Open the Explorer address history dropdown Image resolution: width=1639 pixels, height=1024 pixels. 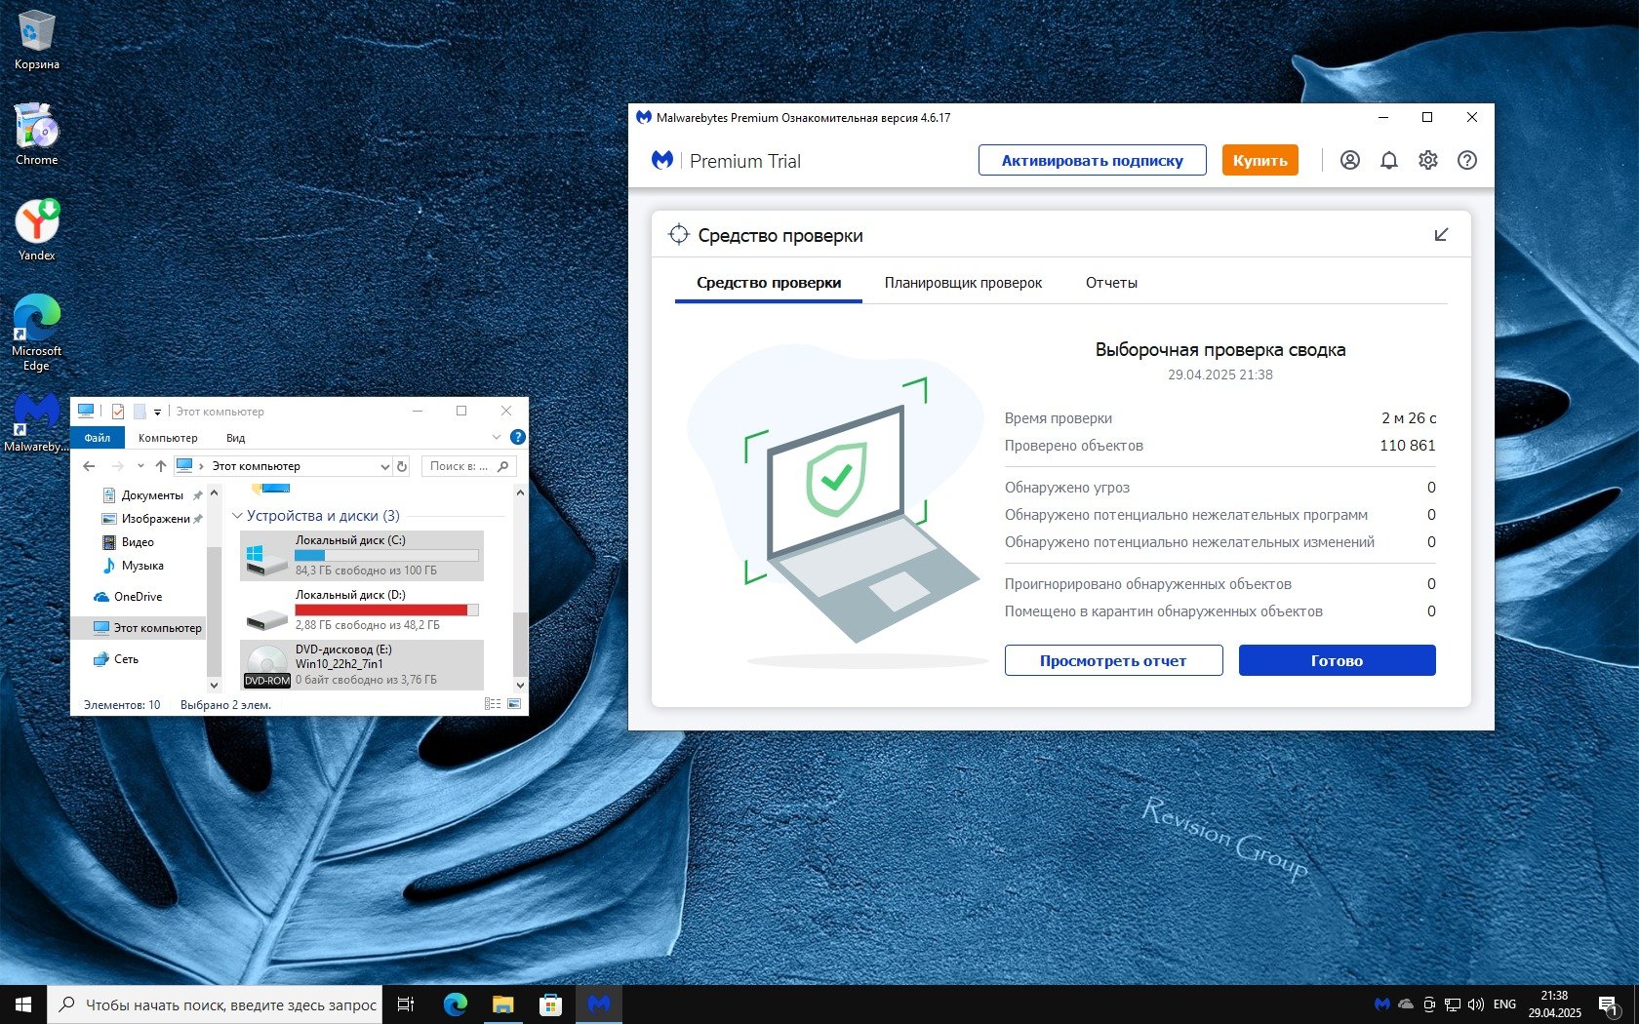point(384,467)
